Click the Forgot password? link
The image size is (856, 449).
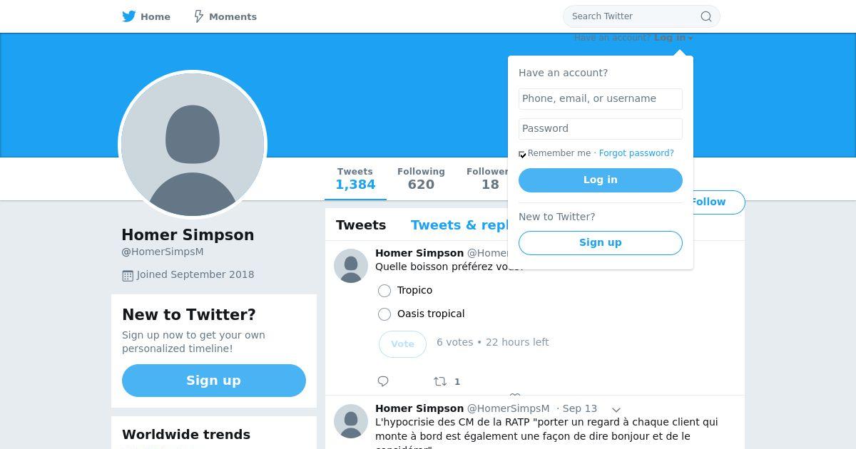(x=636, y=153)
